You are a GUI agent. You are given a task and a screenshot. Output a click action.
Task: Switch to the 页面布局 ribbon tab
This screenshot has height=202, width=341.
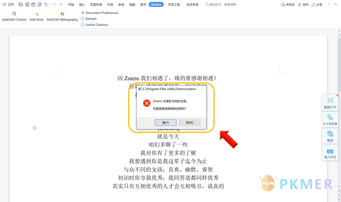point(96,5)
